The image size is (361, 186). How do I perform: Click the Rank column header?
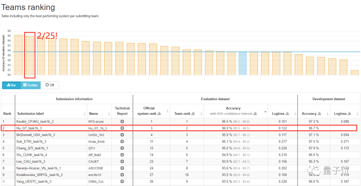(x=7, y=114)
